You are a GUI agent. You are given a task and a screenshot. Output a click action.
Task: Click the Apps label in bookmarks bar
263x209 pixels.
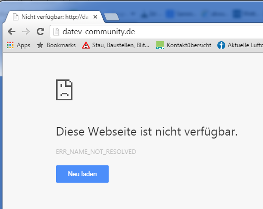23,46
